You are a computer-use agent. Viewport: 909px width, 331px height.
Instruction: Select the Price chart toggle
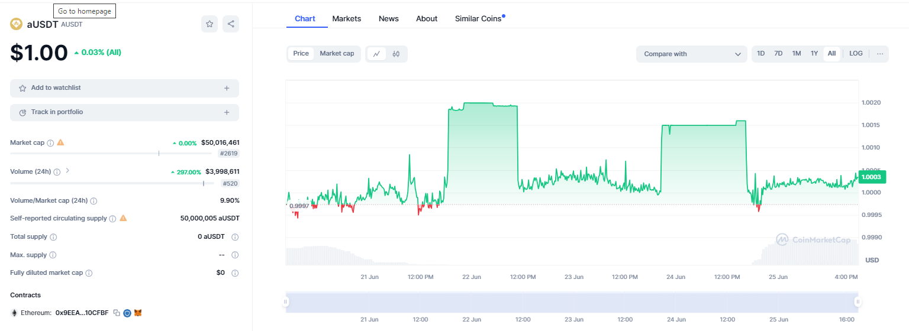(x=301, y=54)
